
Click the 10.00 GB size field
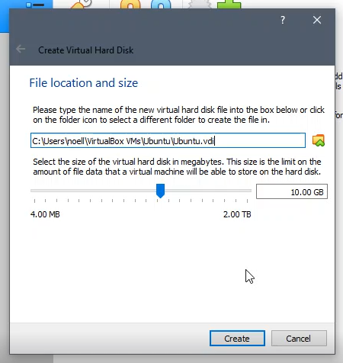click(292, 191)
